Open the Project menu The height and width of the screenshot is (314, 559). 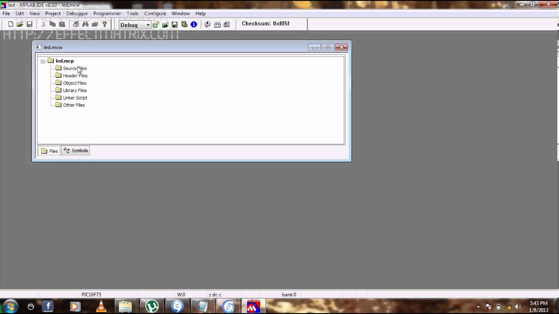[53, 14]
